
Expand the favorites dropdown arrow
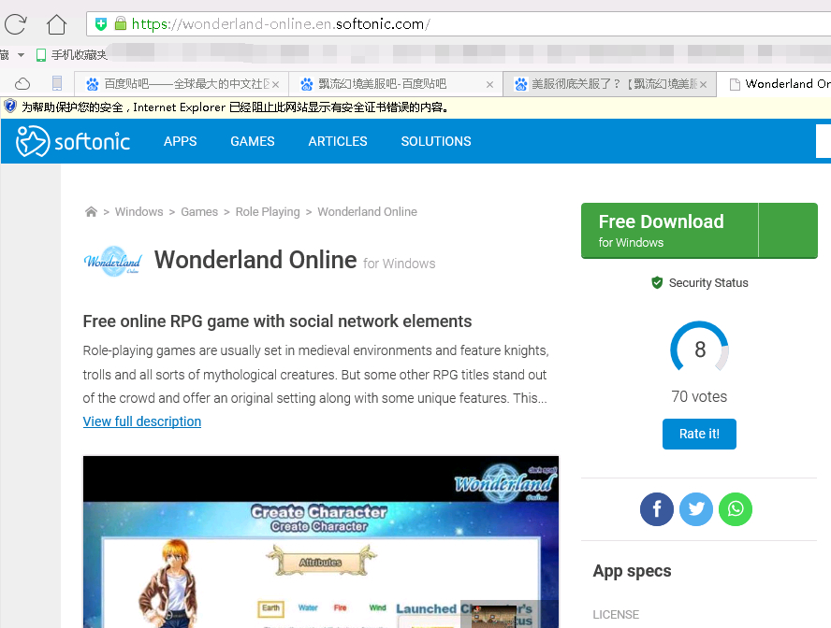click(x=22, y=54)
